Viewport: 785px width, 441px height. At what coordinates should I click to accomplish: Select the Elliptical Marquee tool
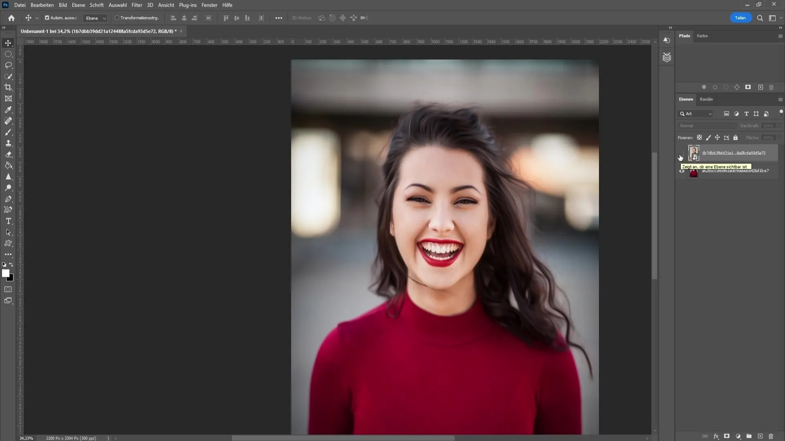click(8, 54)
